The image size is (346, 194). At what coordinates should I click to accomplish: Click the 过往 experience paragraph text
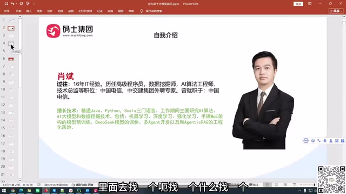[x=138, y=91]
